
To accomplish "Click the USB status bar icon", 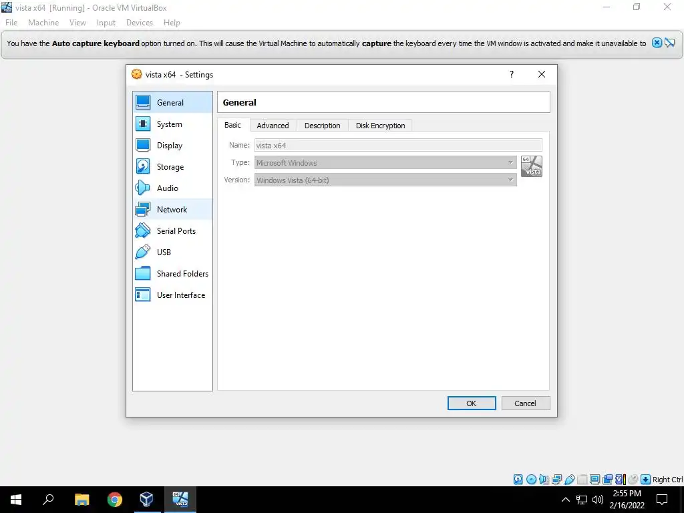I will click(569, 480).
